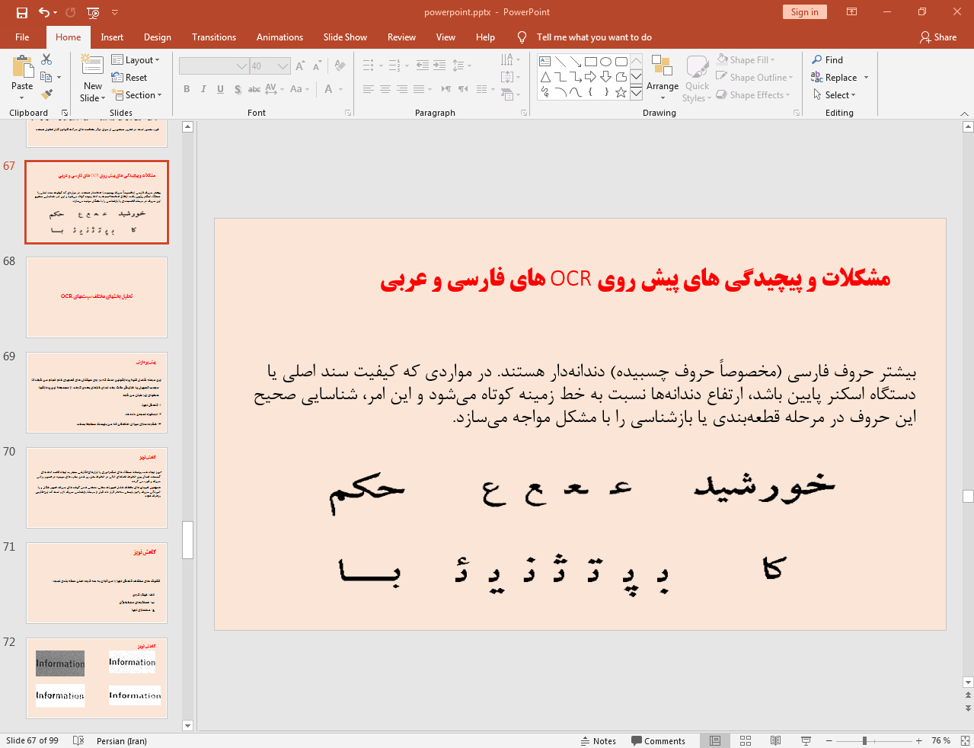Toggle text Shadow formatting

pos(238,89)
